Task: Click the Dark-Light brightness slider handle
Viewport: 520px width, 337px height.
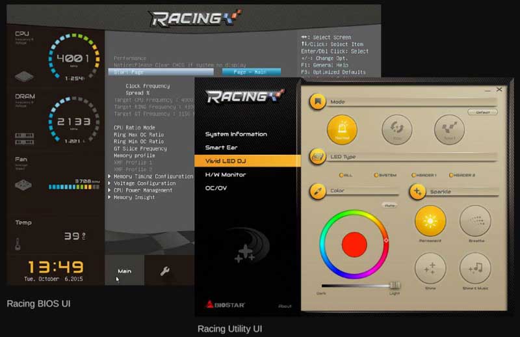Action: 395,285
